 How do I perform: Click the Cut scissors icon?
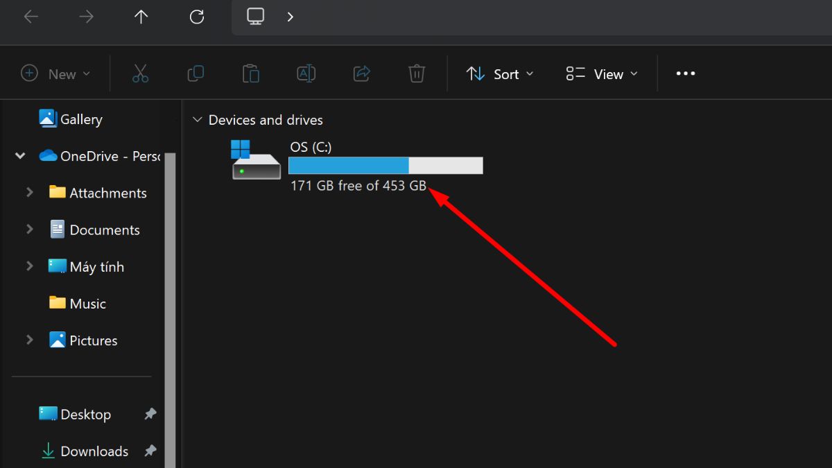140,73
